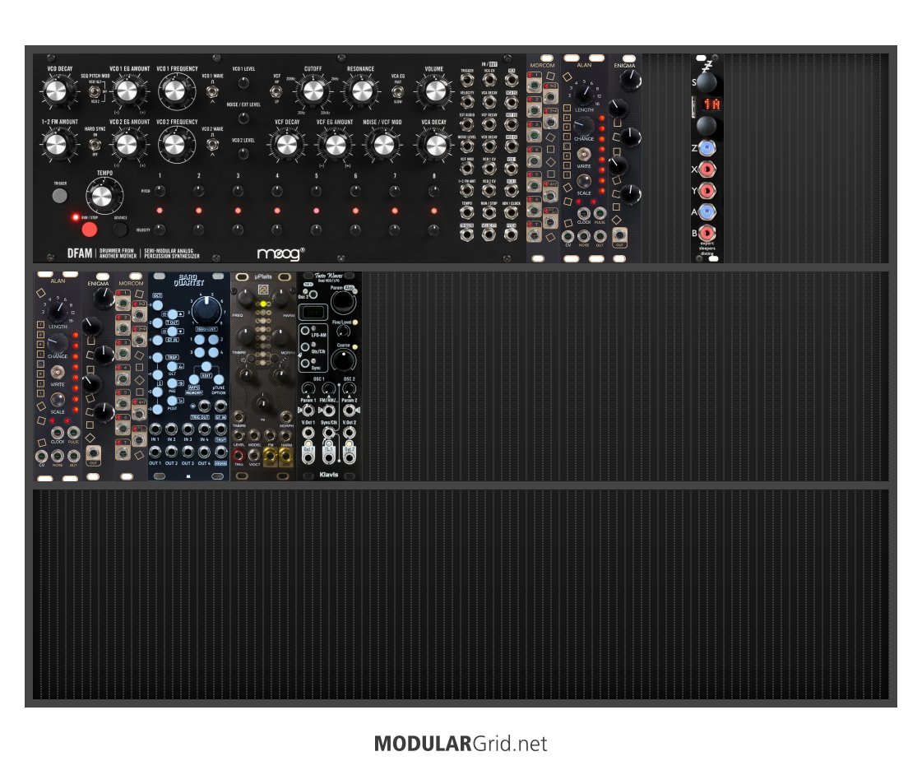Click the VCA DECAY knob

coord(435,145)
